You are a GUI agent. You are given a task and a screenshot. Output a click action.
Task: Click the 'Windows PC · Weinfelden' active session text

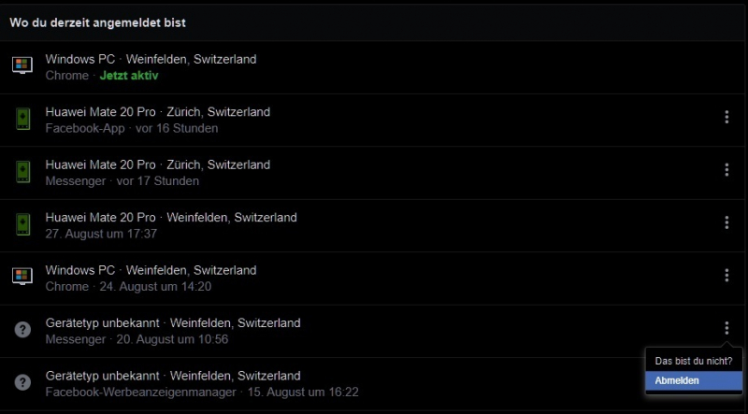point(151,59)
